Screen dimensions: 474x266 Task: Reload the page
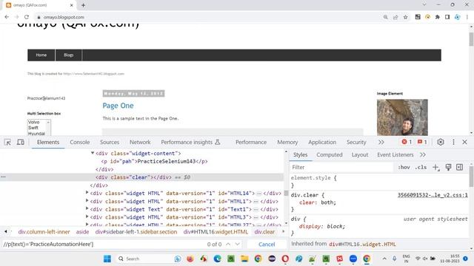click(27, 17)
